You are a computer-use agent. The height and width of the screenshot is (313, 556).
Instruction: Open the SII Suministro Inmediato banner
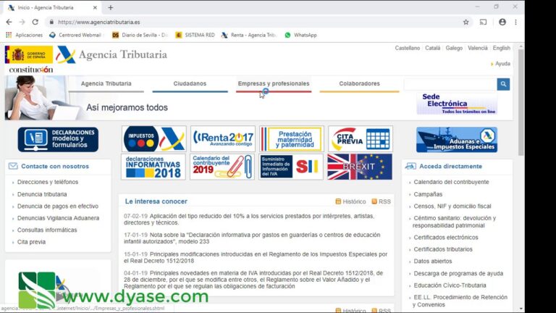click(291, 167)
